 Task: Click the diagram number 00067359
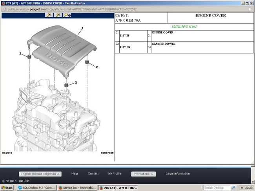tap(107, 153)
